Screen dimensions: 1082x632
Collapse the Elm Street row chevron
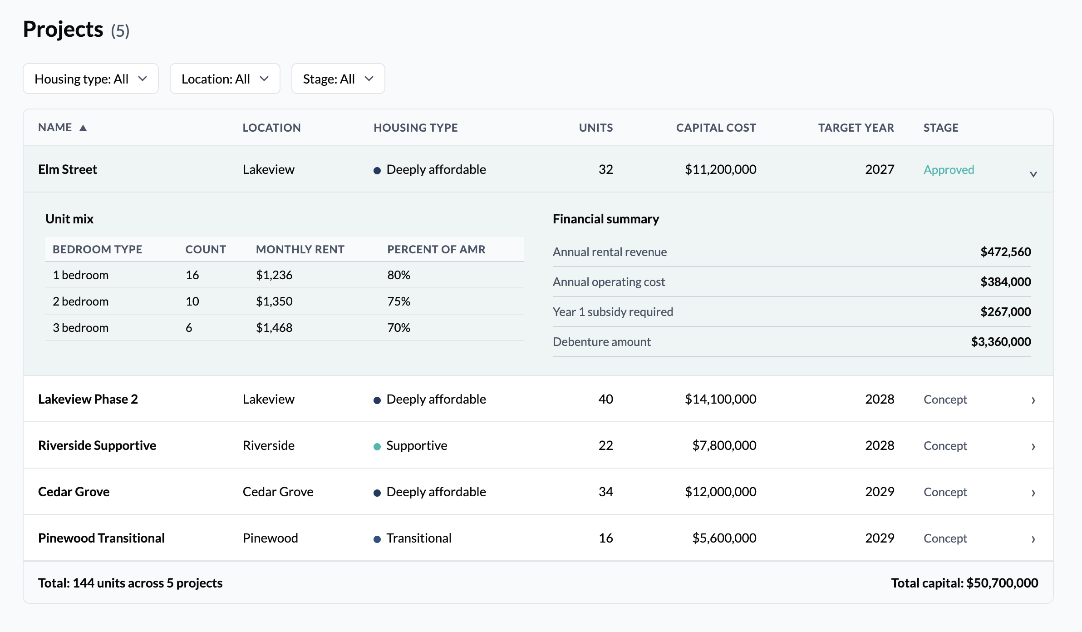[x=1033, y=174]
